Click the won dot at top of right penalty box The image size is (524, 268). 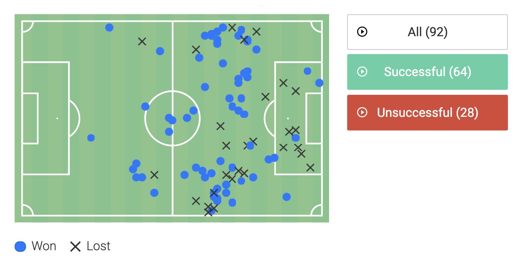pyautogui.click(x=307, y=71)
